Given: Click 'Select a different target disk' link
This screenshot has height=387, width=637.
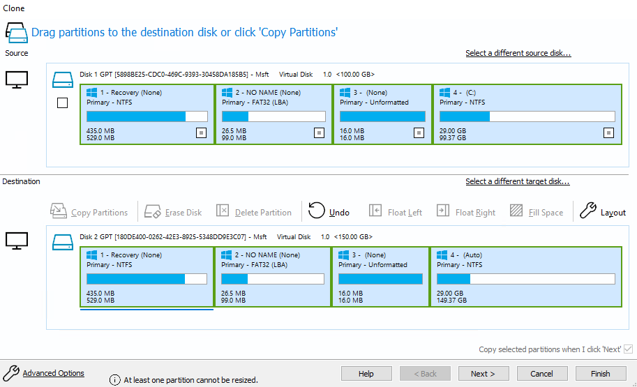Looking at the screenshot, I should [517, 182].
